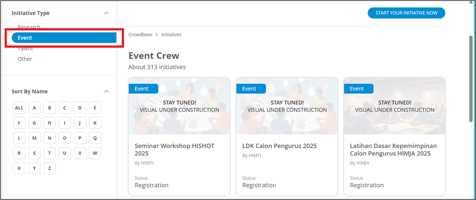Click the Seminar Workshop HISHOT card image

tap(179, 106)
